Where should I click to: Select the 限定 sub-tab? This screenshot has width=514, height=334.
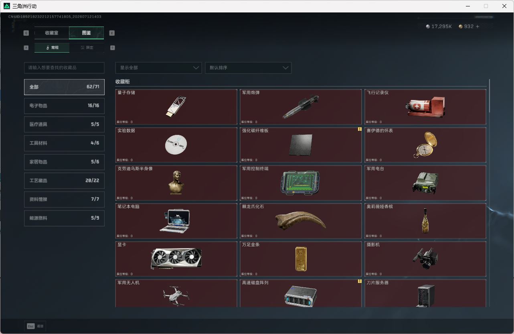click(87, 47)
